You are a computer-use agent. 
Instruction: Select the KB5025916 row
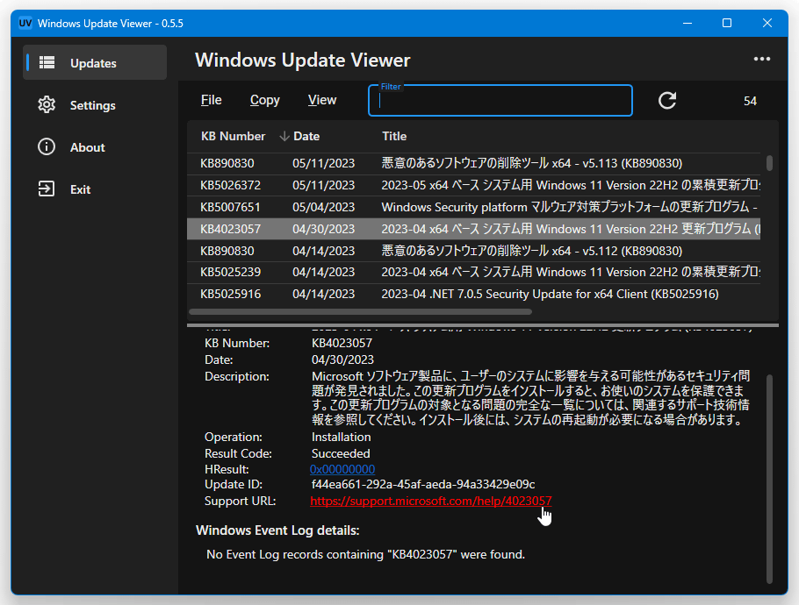coord(474,294)
